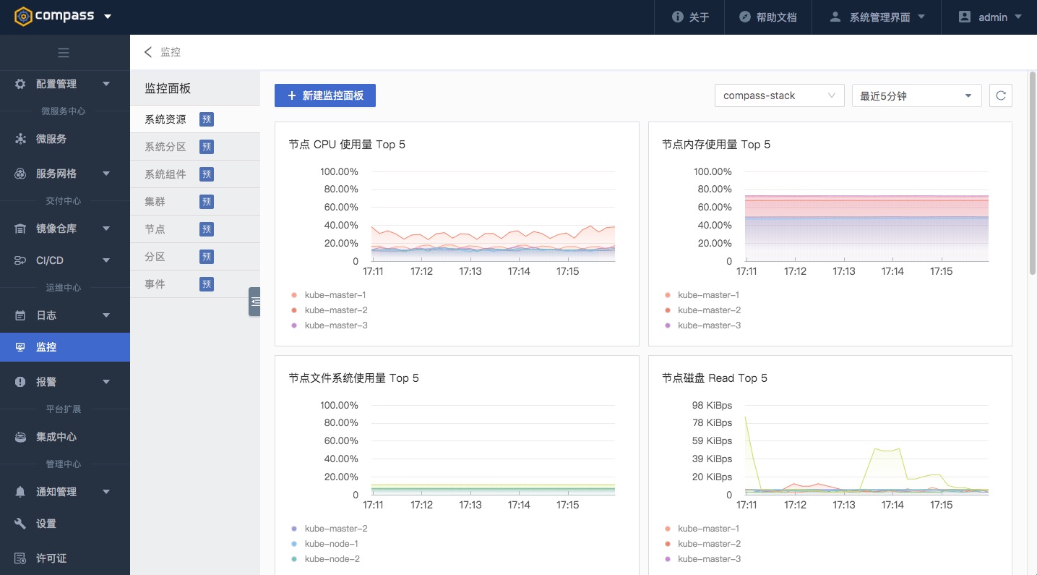Click the refresh dashboard icon button
The height and width of the screenshot is (575, 1037).
[x=1001, y=95]
